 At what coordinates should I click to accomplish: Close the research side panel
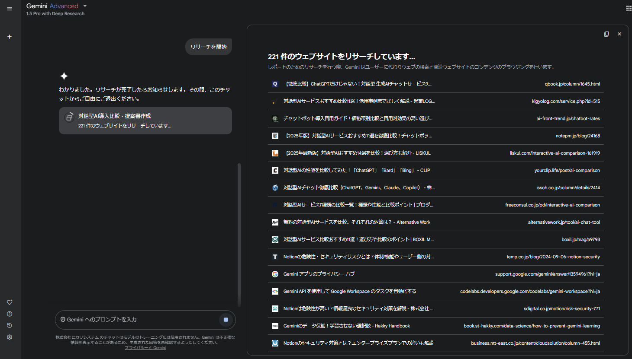[619, 34]
